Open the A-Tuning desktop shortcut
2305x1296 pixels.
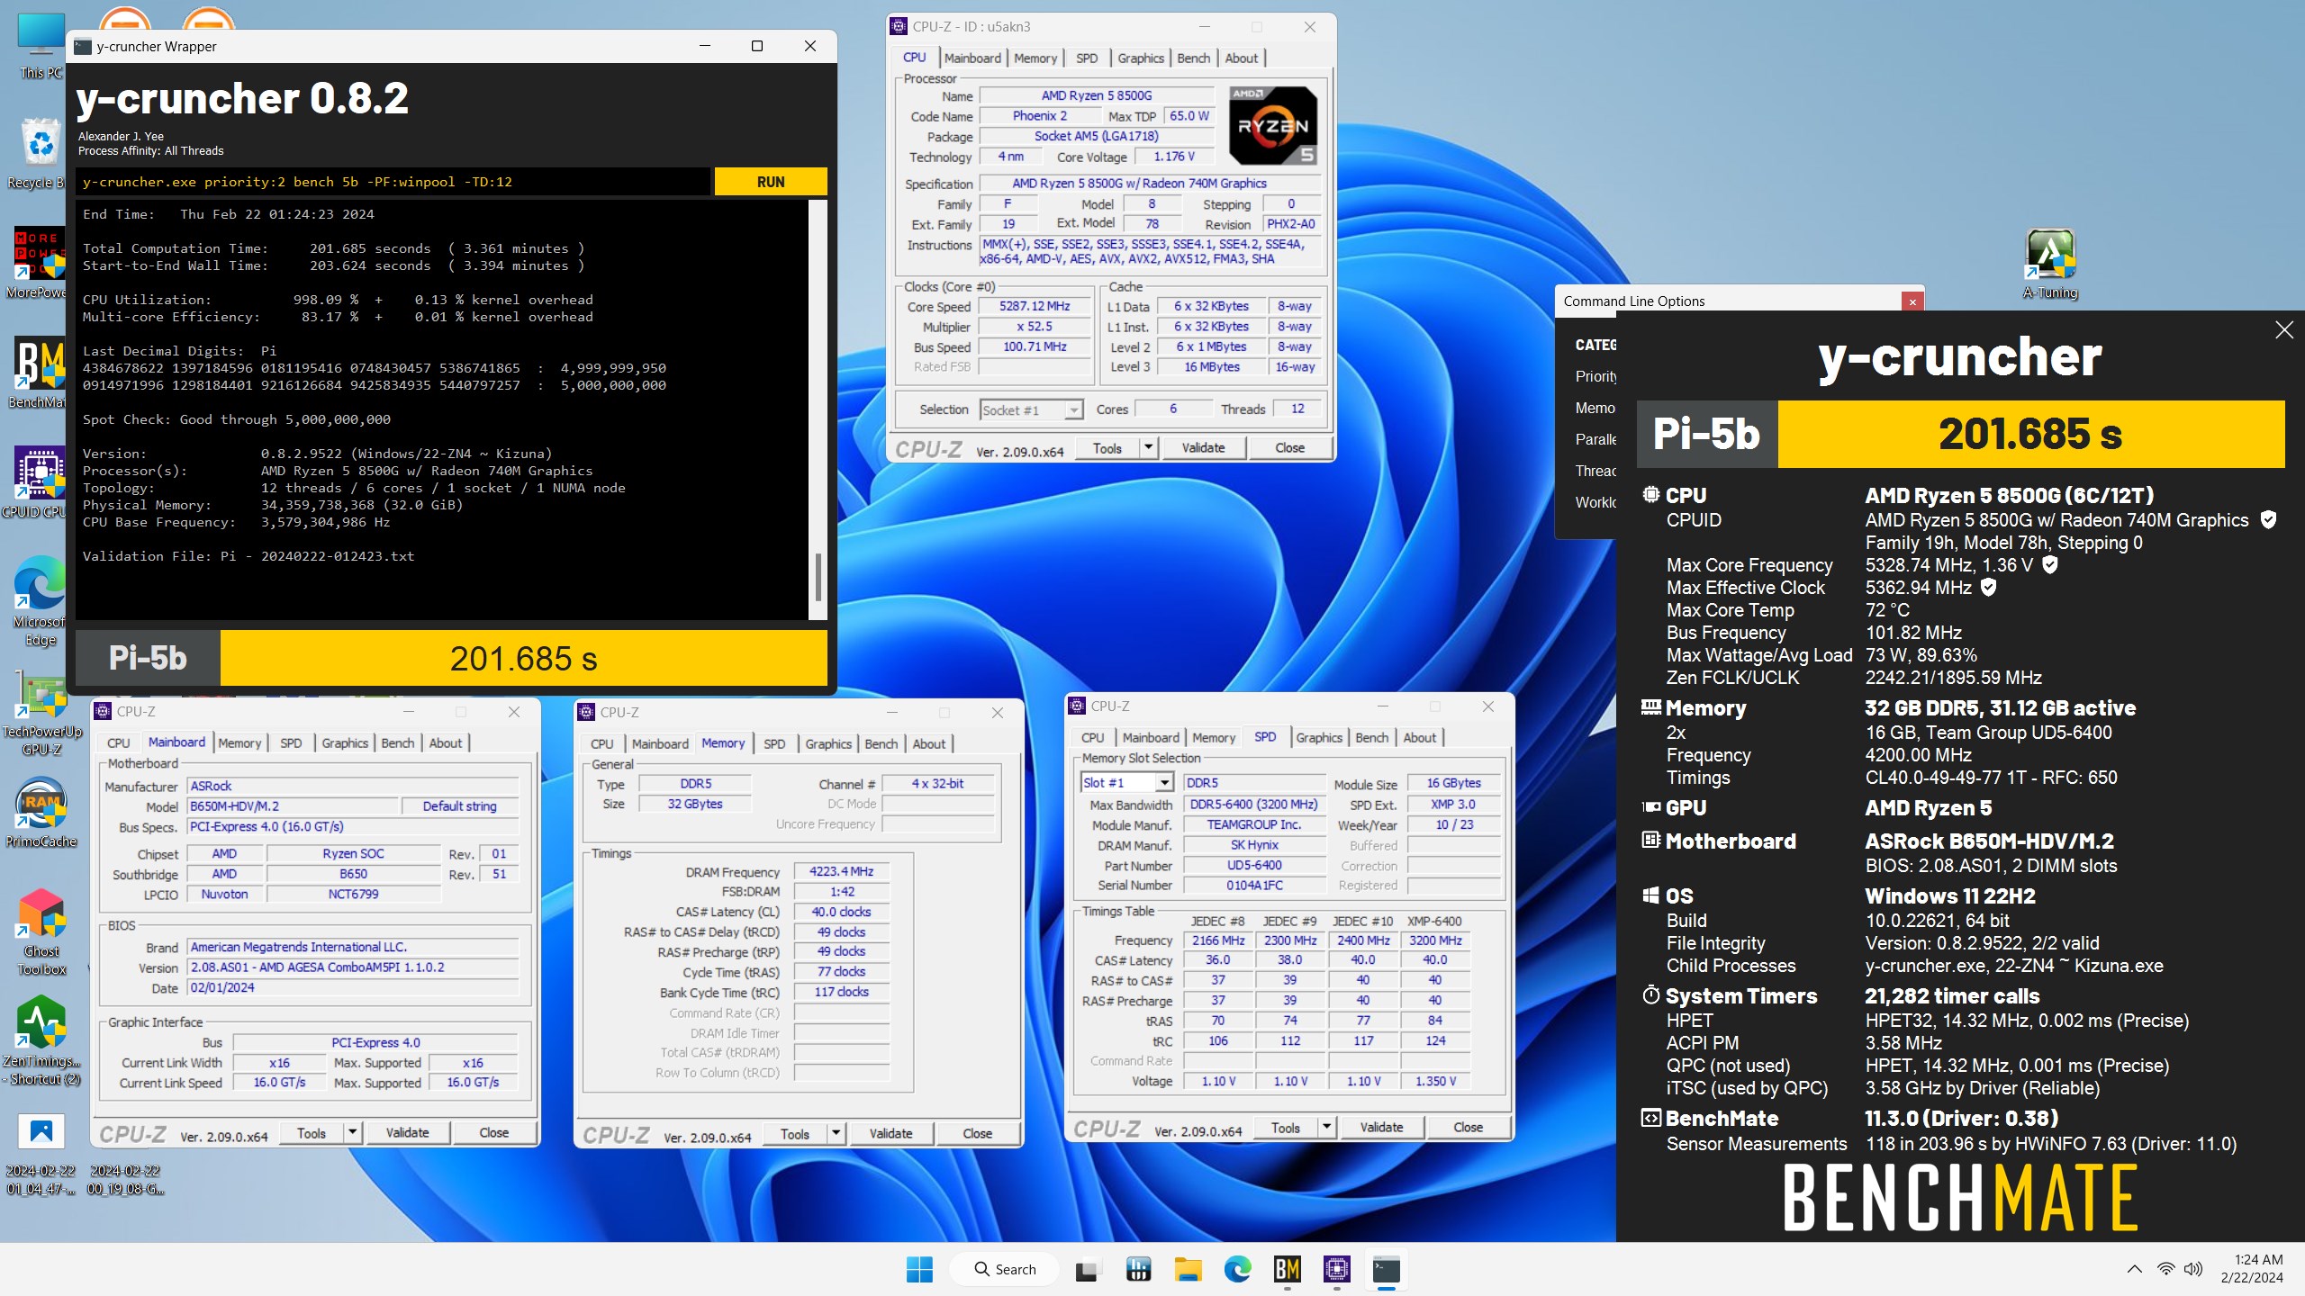click(x=2050, y=265)
